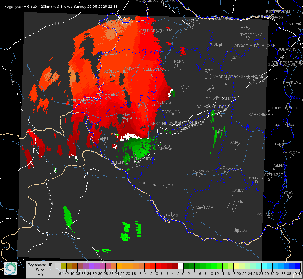Click the TATA city label
This screenshot has width=303, height=279.
click(246, 29)
